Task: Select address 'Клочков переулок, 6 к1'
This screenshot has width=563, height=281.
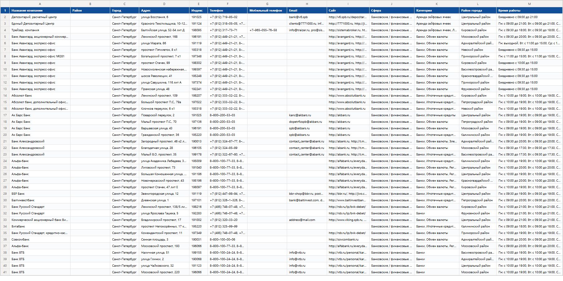Action: [x=164, y=108]
